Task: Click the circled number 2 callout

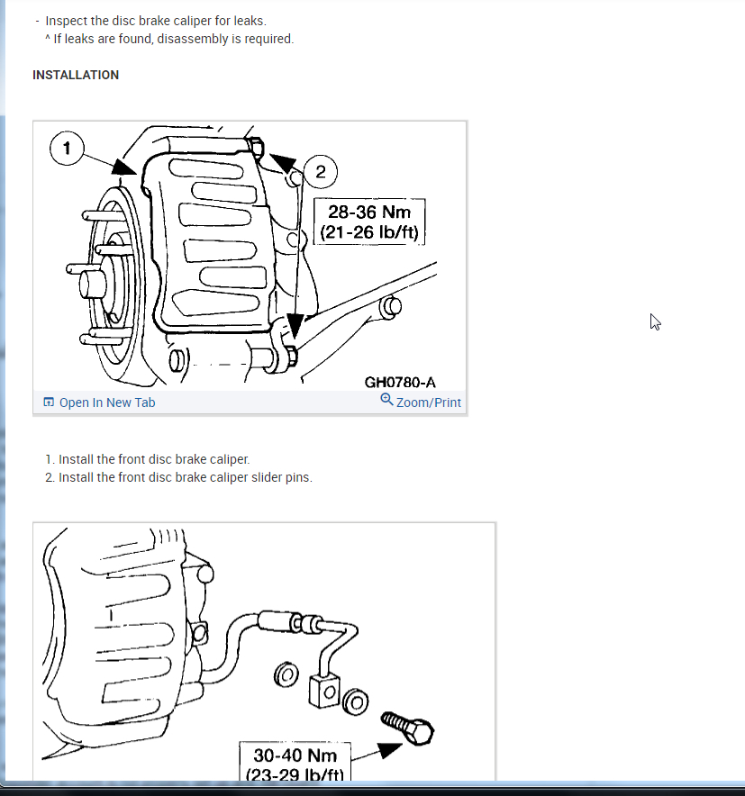Action: [x=321, y=172]
